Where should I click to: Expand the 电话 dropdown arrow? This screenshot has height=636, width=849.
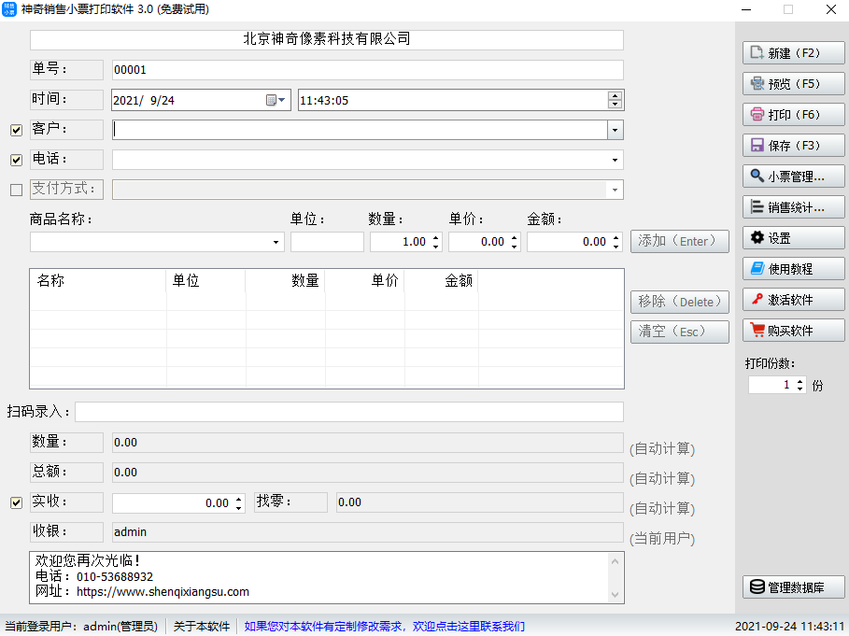(615, 160)
